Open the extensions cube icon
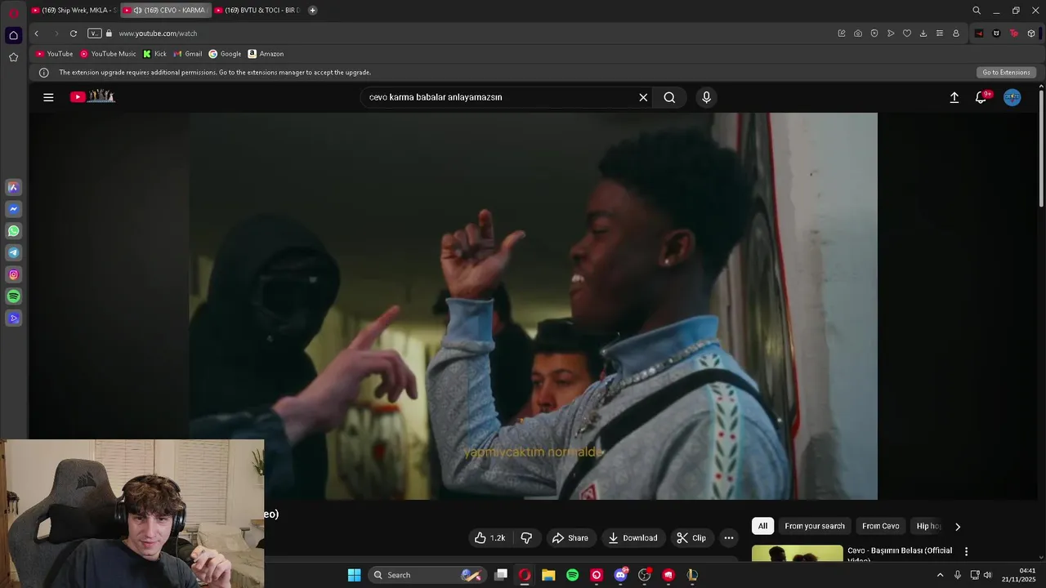Image resolution: width=1046 pixels, height=588 pixels. [x=1031, y=33]
